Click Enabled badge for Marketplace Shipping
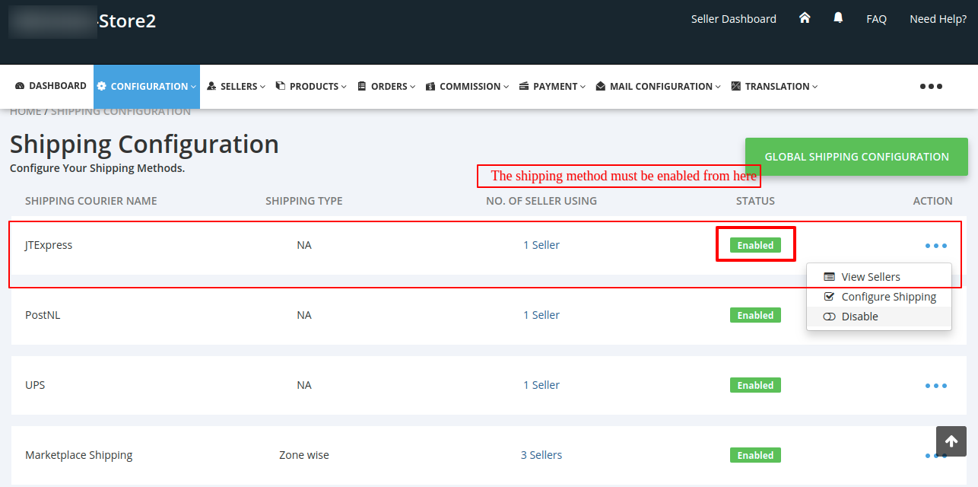Image resolution: width=978 pixels, height=487 pixels. click(x=755, y=455)
